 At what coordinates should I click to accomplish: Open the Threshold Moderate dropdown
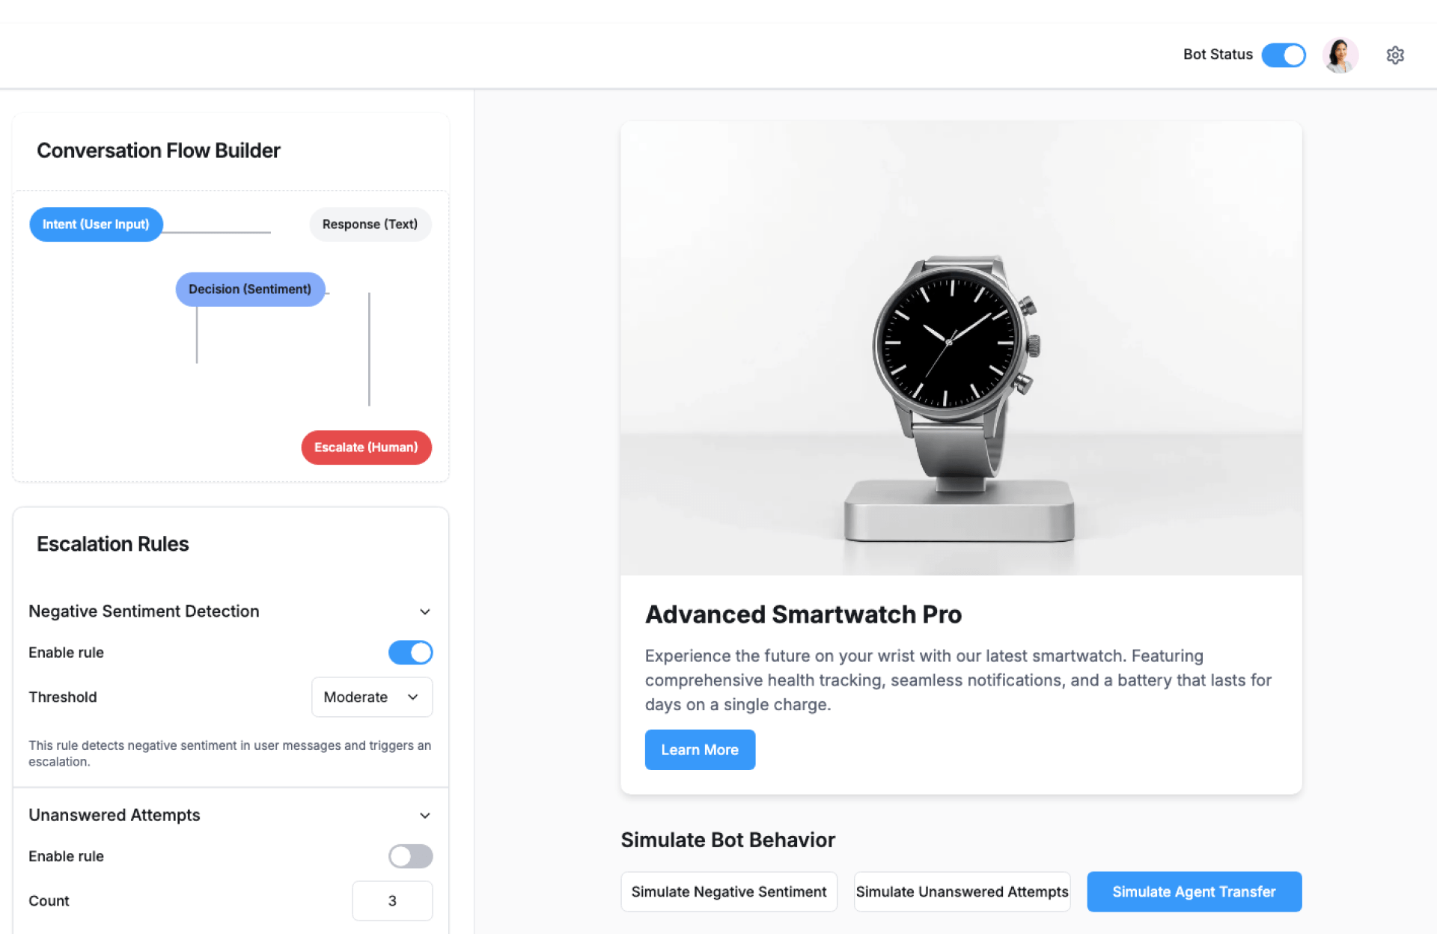(372, 698)
